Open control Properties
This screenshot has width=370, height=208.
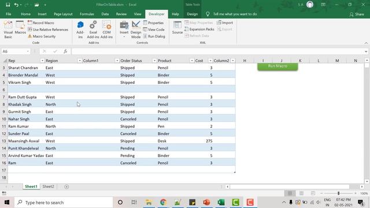click(x=153, y=23)
